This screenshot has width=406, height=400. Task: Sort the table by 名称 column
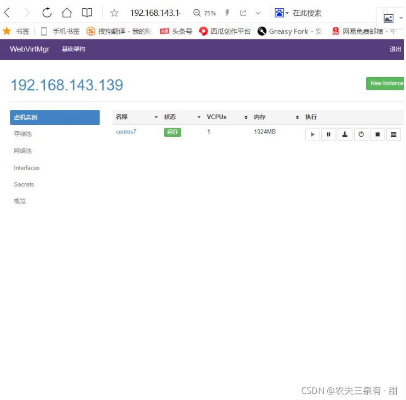(137, 117)
